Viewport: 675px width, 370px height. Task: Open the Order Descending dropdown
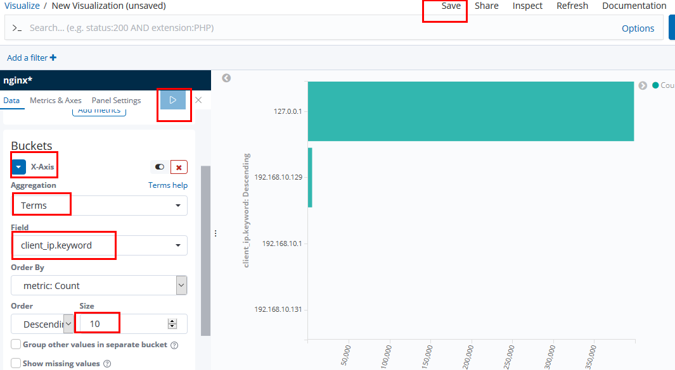click(x=42, y=324)
